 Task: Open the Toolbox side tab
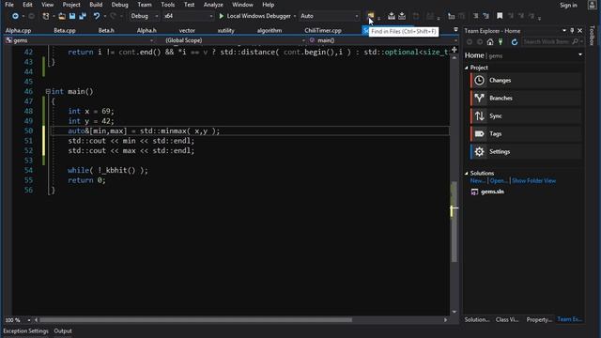click(x=593, y=36)
